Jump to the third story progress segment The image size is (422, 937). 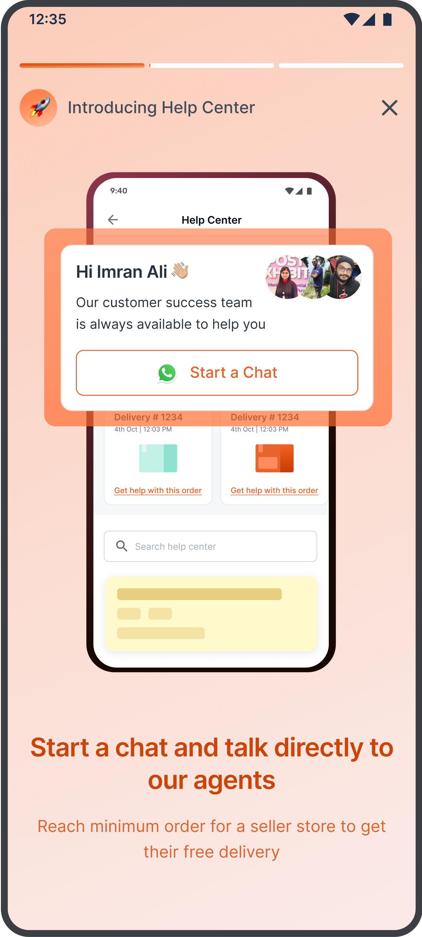(x=341, y=65)
